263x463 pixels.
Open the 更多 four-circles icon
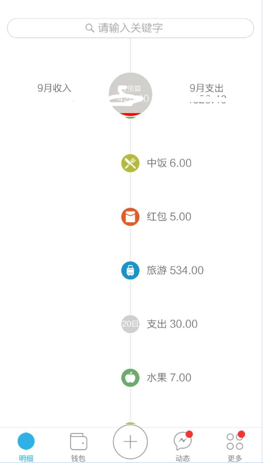pyautogui.click(x=235, y=441)
